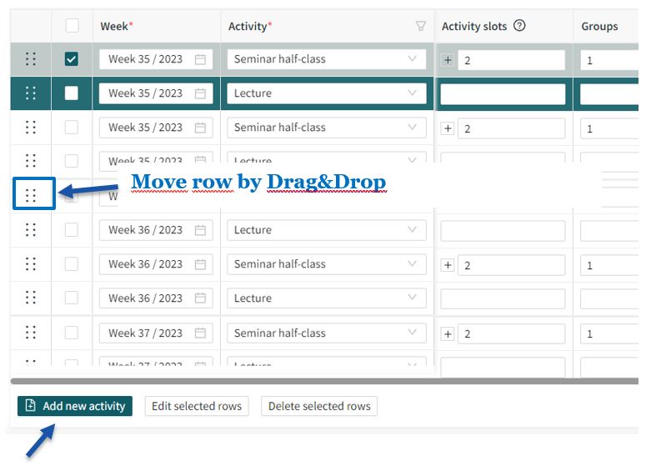The width and height of the screenshot is (646, 466).
Task: Click calendar icon in the Week 37 / 2023 row
Action: point(200,333)
